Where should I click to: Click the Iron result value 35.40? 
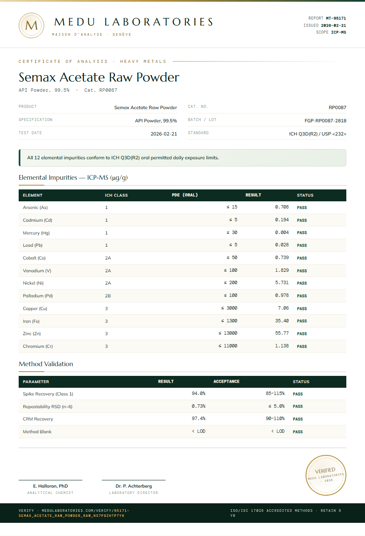pyautogui.click(x=282, y=321)
